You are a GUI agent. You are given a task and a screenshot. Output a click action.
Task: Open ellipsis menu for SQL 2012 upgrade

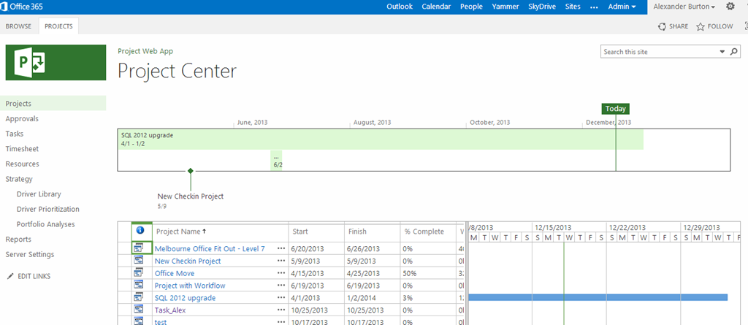tap(281, 298)
